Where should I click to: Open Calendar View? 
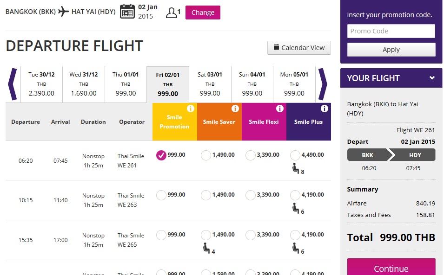coord(299,48)
